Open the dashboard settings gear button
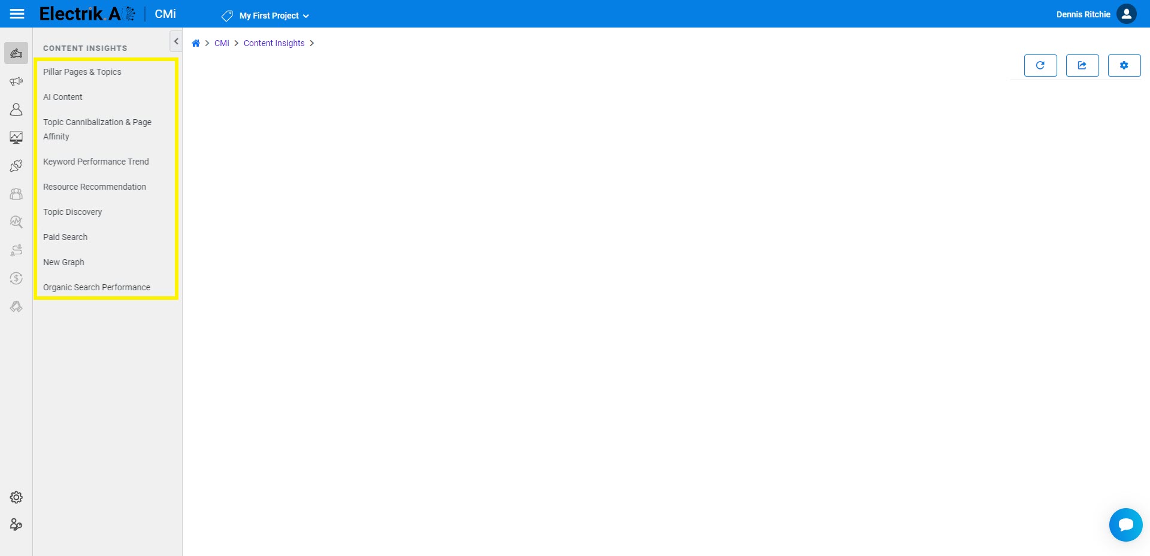Screen dimensions: 1150x556 point(1124,65)
